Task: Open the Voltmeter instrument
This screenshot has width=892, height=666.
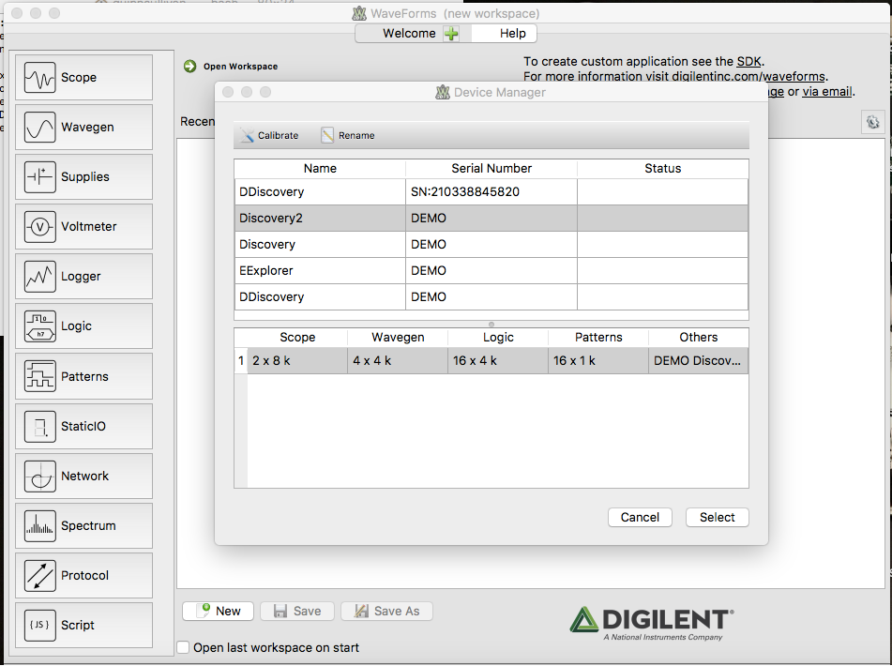Action: 84,226
